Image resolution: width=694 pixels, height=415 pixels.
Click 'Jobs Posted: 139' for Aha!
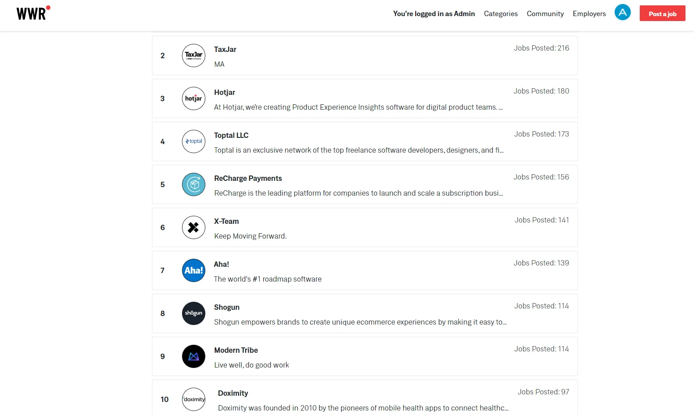[x=541, y=263]
